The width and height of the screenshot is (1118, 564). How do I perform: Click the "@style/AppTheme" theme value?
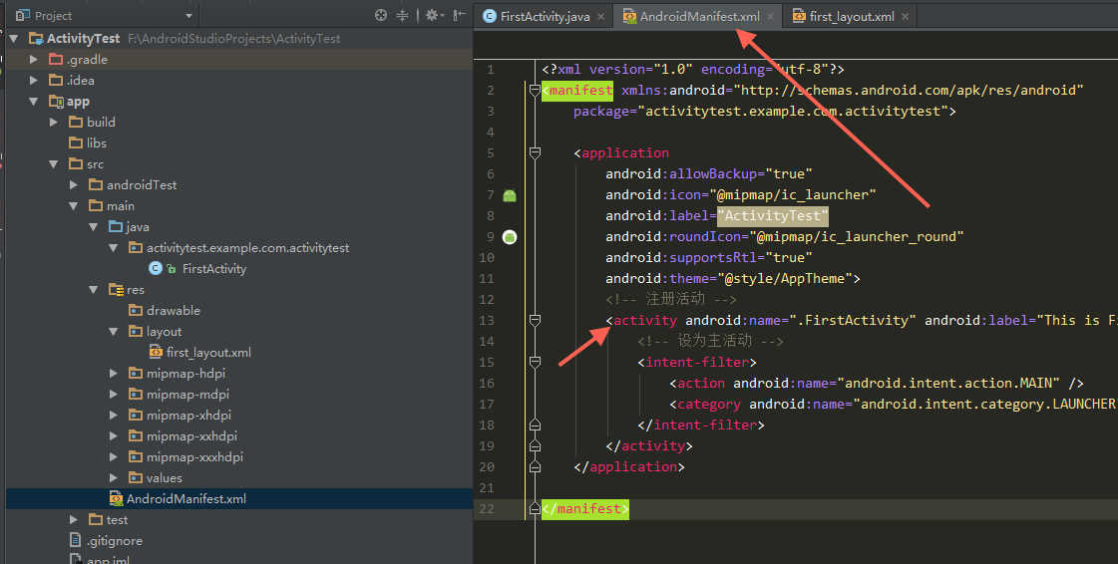point(784,278)
